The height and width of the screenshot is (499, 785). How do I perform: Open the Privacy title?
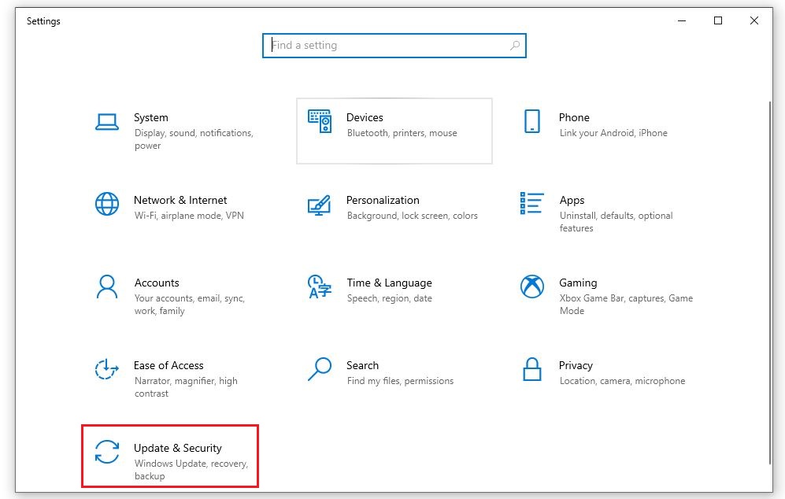[x=576, y=365]
